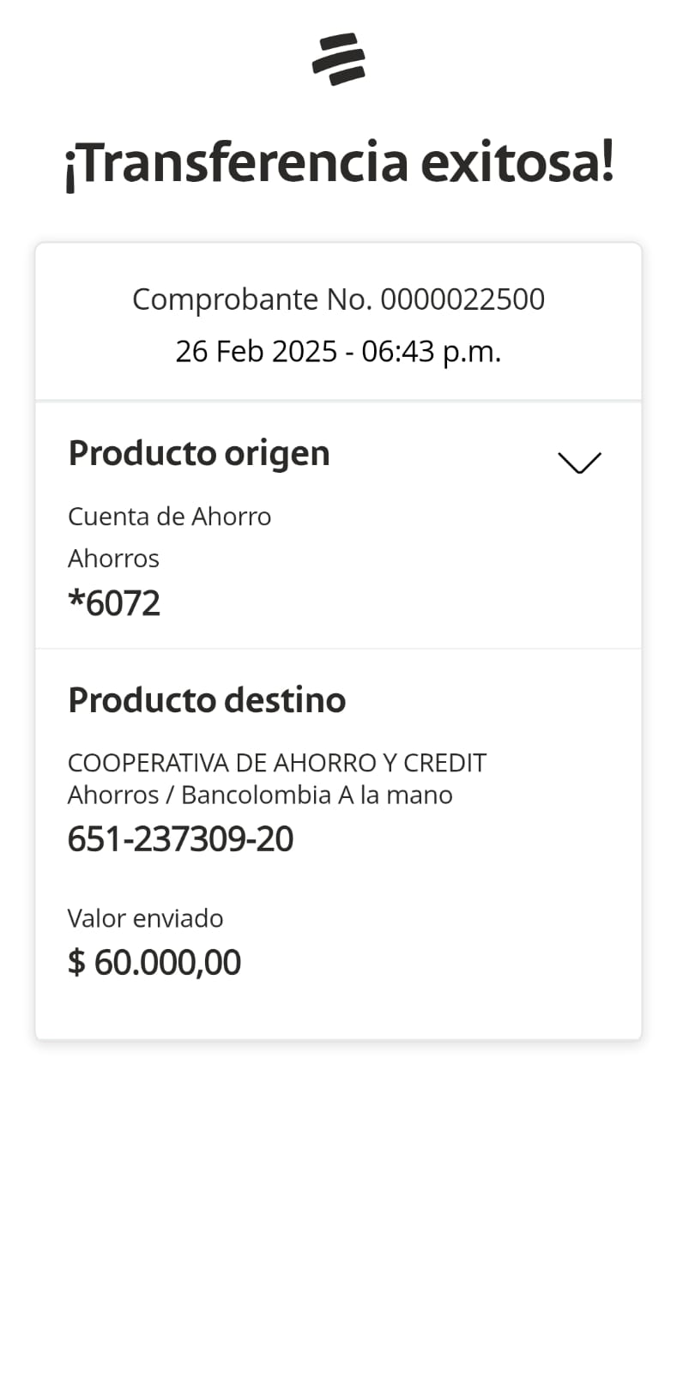Select the Comprobante No. 0000022500 text
This screenshot has height=1373, width=677.
pyautogui.click(x=338, y=299)
